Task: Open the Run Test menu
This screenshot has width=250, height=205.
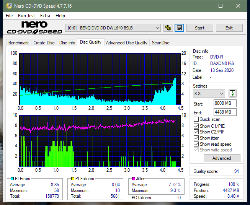Action: [x=26, y=16]
